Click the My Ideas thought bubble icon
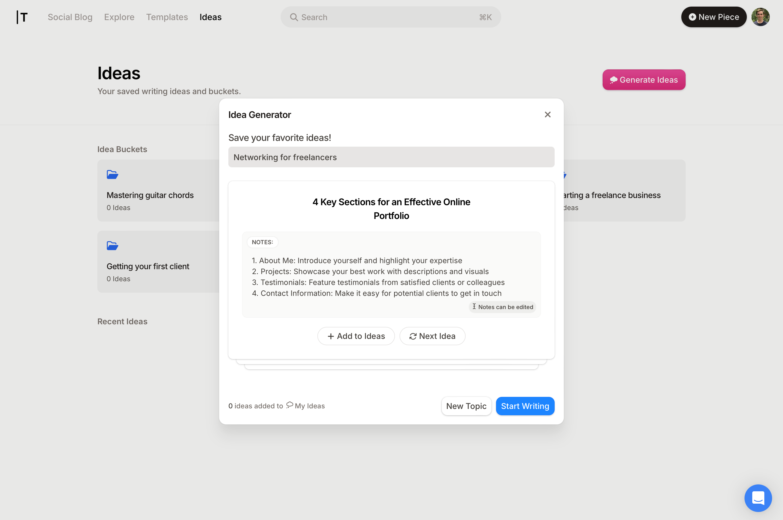 coord(290,405)
